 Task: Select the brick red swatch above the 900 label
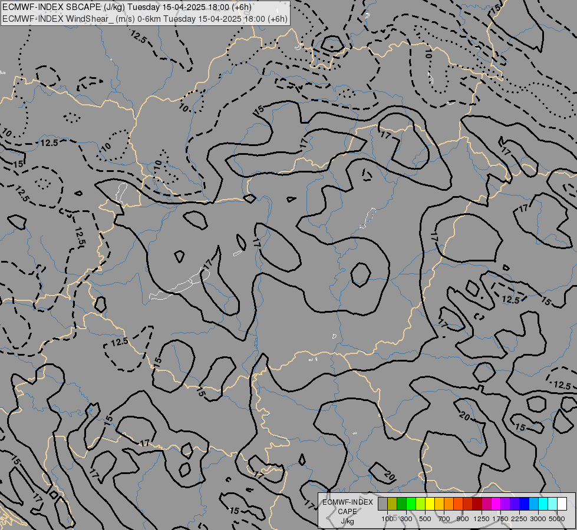[x=468, y=504]
